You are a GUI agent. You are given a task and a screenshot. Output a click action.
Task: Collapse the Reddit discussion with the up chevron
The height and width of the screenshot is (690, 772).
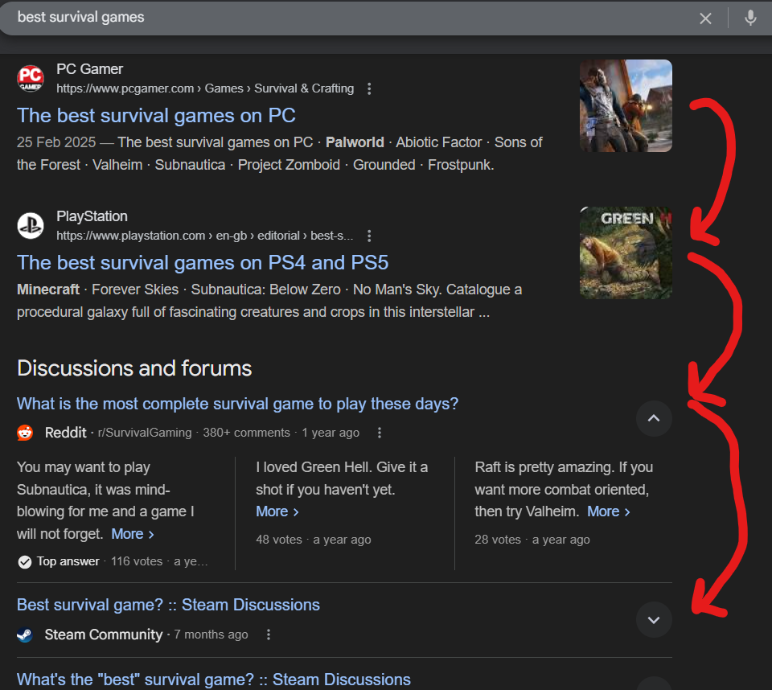pyautogui.click(x=654, y=418)
